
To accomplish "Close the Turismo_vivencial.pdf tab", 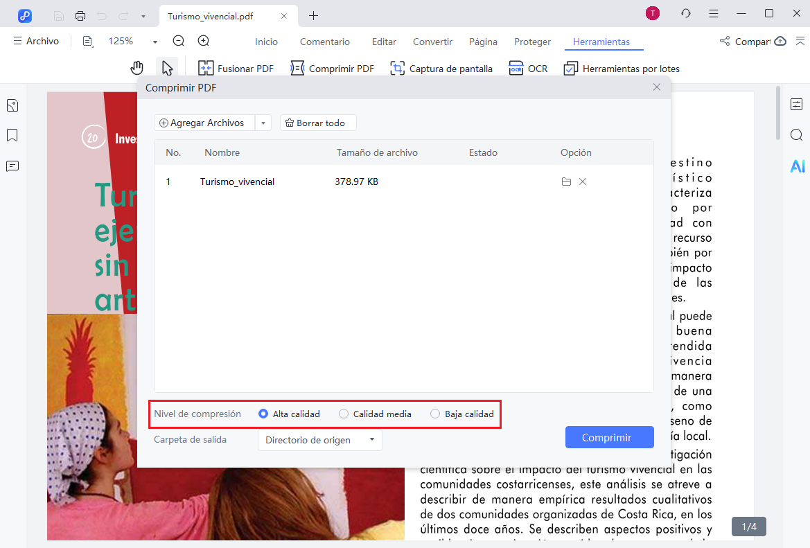I will 283,16.
